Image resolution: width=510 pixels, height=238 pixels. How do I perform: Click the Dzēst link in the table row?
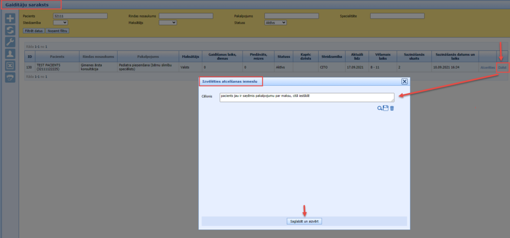point(502,67)
